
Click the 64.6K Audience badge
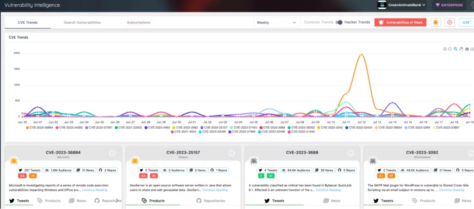(296, 170)
